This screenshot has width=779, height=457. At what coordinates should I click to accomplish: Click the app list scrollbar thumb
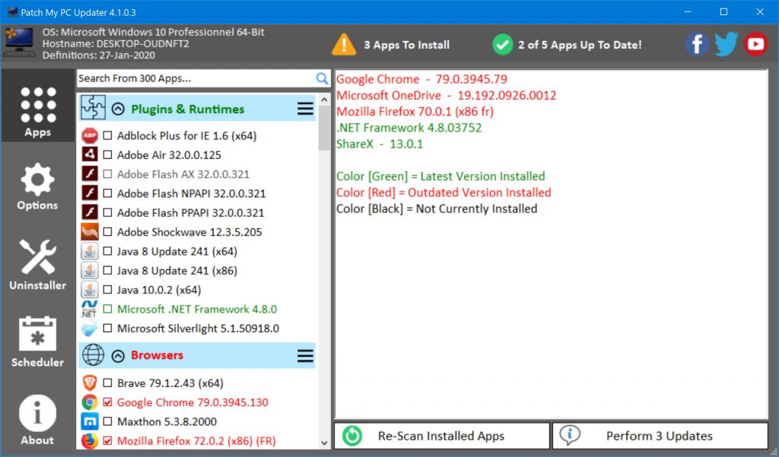[x=324, y=128]
